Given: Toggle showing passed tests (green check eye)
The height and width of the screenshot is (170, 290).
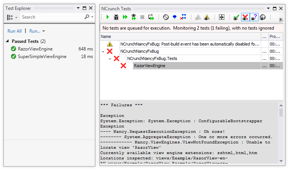Looking at the screenshot, I should pyautogui.click(x=236, y=17).
